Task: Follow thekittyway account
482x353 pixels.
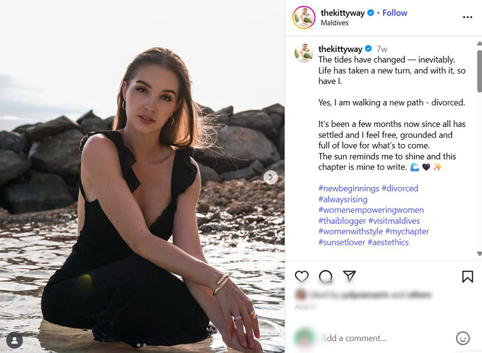Action: pyautogui.click(x=395, y=13)
